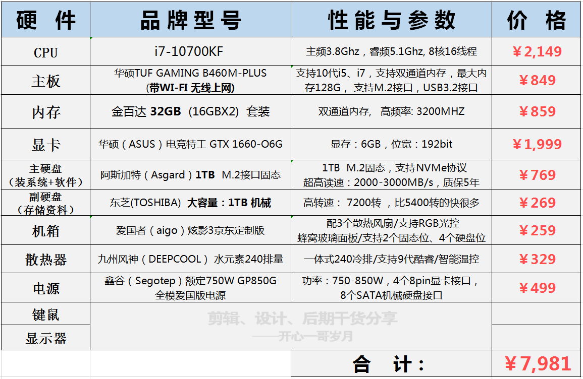Click the 功率：750-850W specs cell

[391, 288]
